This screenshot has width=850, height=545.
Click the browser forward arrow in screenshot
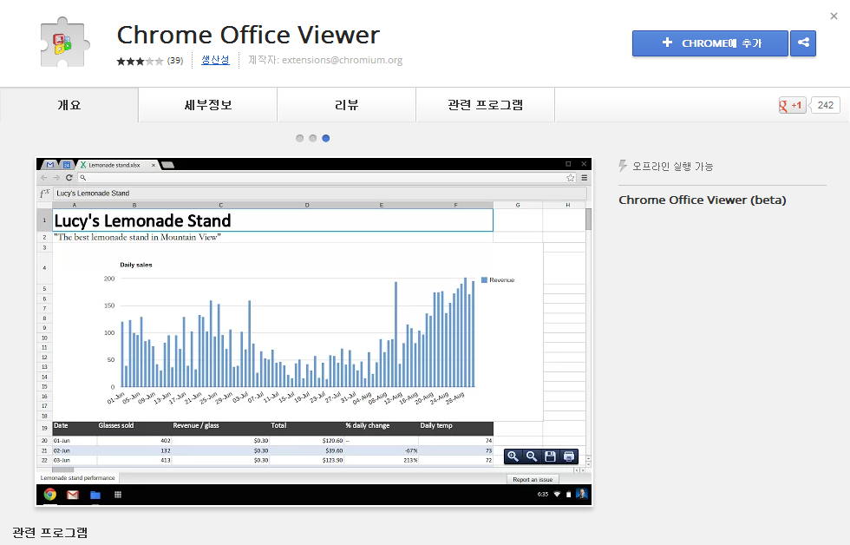pos(56,177)
